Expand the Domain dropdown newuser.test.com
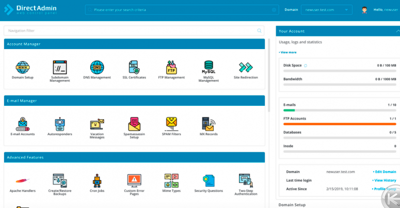Image resolution: width=400 pixels, height=208 pixels. pos(326,10)
